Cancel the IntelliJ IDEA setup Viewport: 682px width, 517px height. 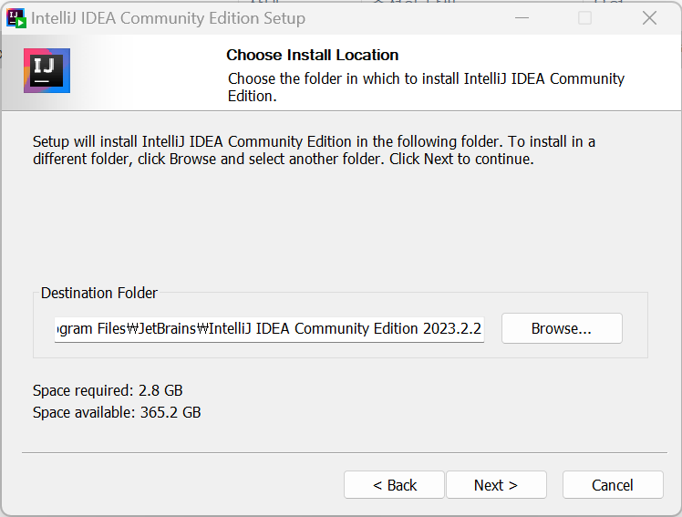click(612, 485)
